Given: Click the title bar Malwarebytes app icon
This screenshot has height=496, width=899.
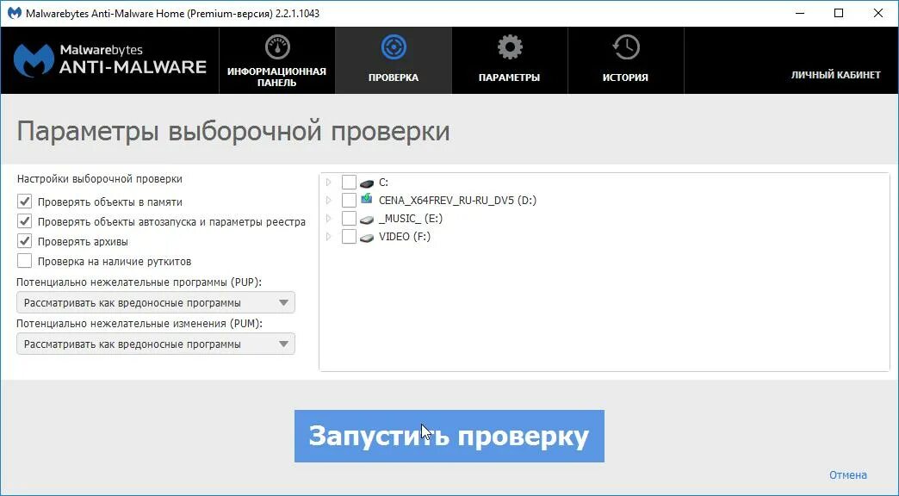Looking at the screenshot, I should pyautogui.click(x=15, y=13).
